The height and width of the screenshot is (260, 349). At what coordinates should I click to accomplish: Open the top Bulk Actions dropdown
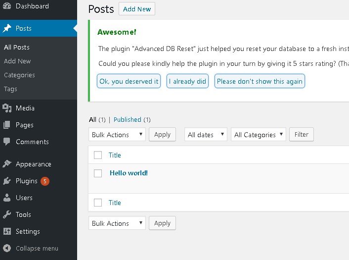click(117, 135)
